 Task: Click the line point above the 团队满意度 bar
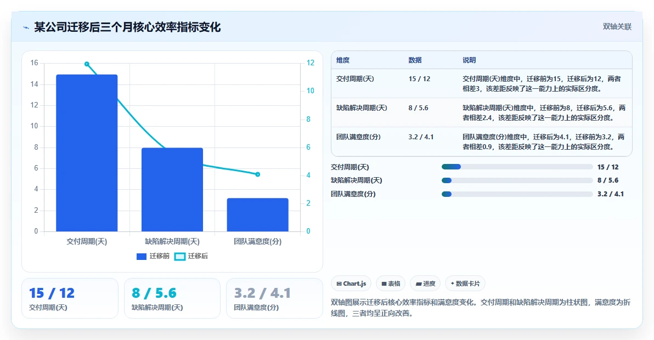258,174
